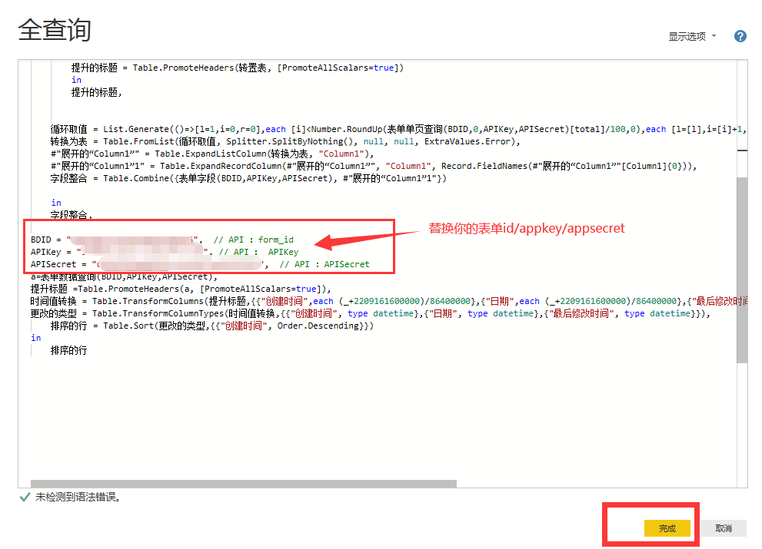Open the help question mark icon
This screenshot has width=762, height=549.
740,36
